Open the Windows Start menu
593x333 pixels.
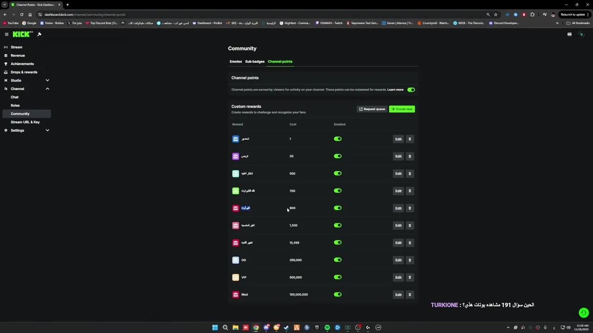(215, 327)
